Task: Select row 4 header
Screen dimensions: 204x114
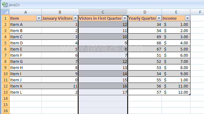Action: [x=6, y=37]
